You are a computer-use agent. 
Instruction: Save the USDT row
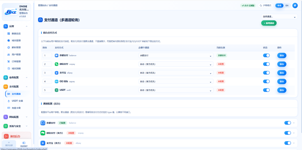tap(282, 90)
